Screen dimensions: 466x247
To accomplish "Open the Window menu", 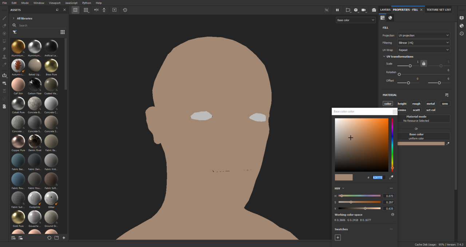I will (x=39, y=3).
